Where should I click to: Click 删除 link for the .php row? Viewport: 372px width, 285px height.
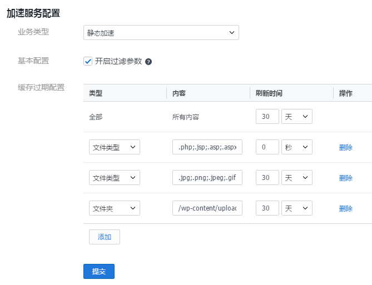(345, 148)
